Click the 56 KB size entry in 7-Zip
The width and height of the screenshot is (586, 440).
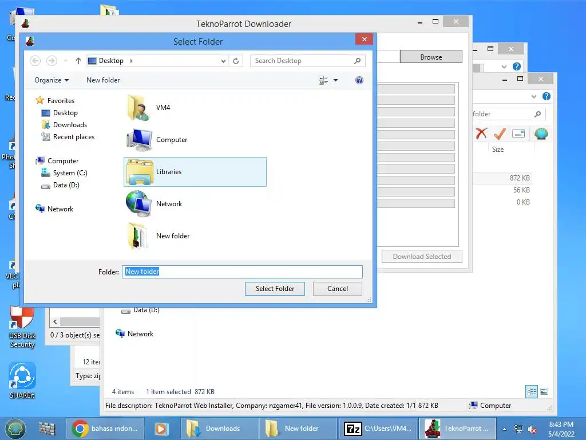[521, 190]
